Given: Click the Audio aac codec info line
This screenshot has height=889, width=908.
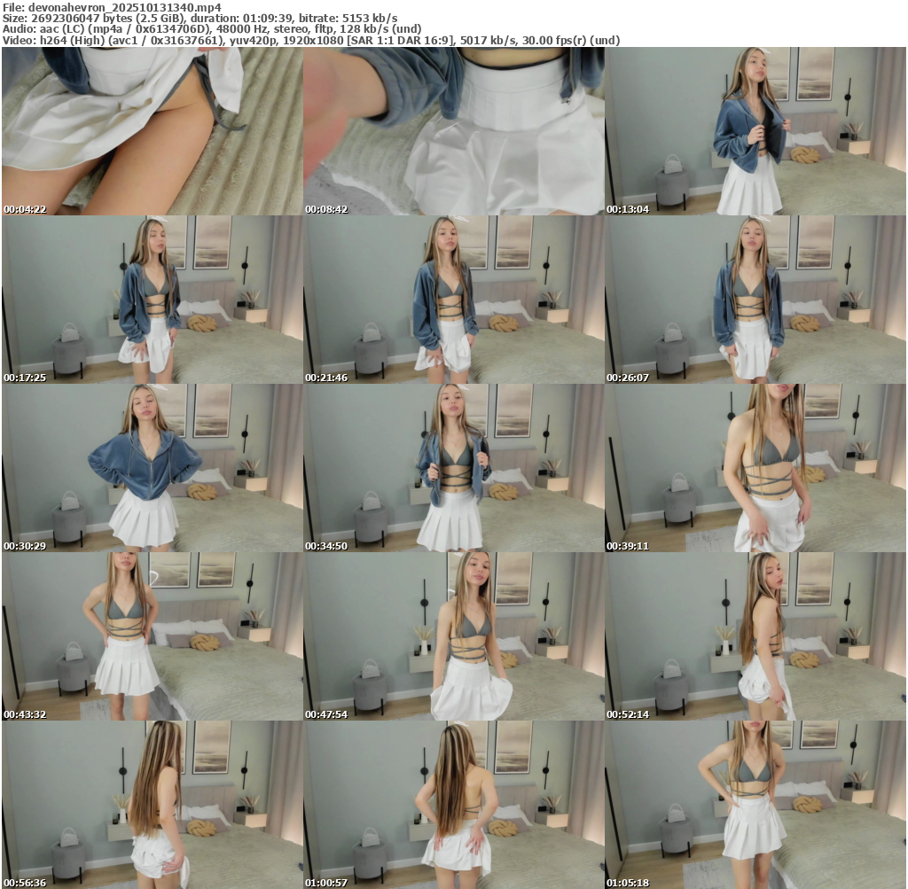Looking at the screenshot, I should (x=212, y=29).
